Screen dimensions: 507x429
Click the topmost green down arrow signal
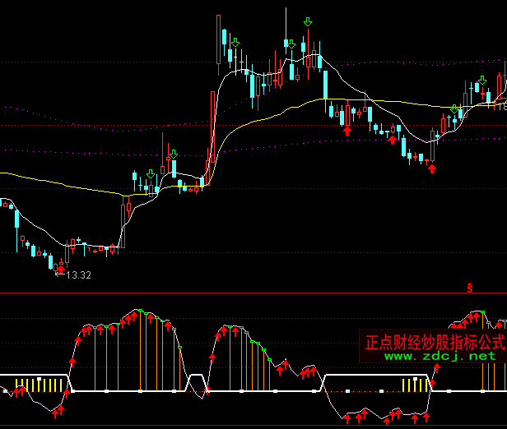pos(307,21)
